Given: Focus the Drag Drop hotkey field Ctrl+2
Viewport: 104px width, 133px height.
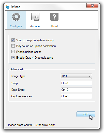Looking at the screenshot, I should pyautogui.click(x=76, y=90).
